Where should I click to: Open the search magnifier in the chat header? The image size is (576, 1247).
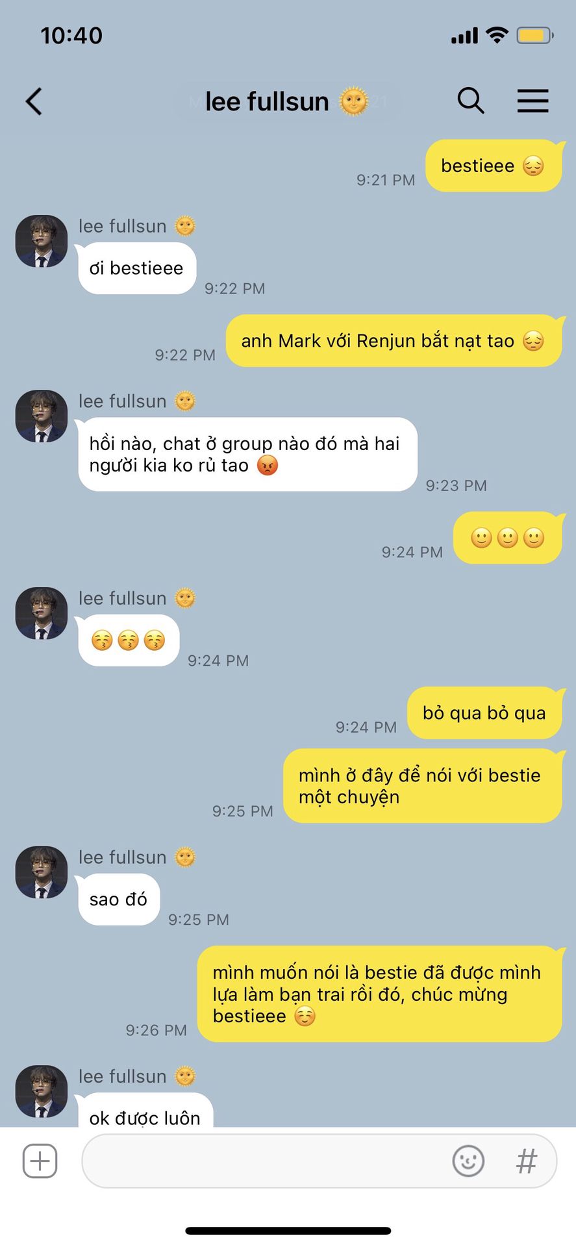point(471,101)
